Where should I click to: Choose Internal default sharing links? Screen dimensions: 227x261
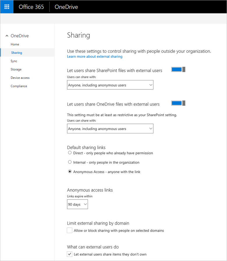[70, 162]
